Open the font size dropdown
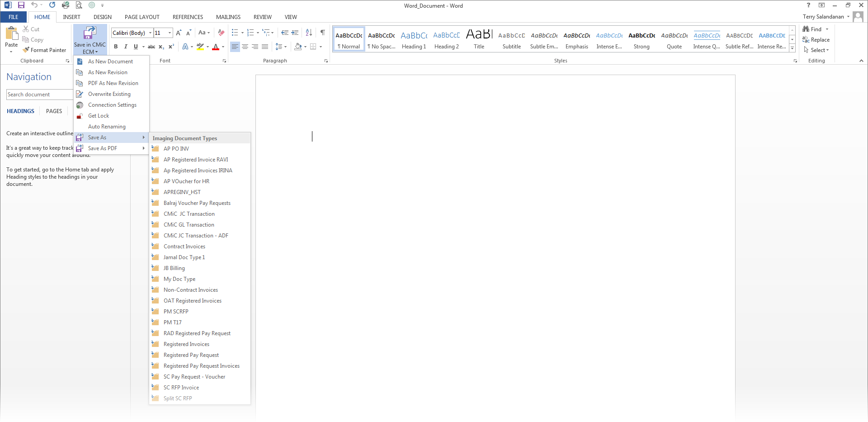The height and width of the screenshot is (422, 868). tap(169, 33)
